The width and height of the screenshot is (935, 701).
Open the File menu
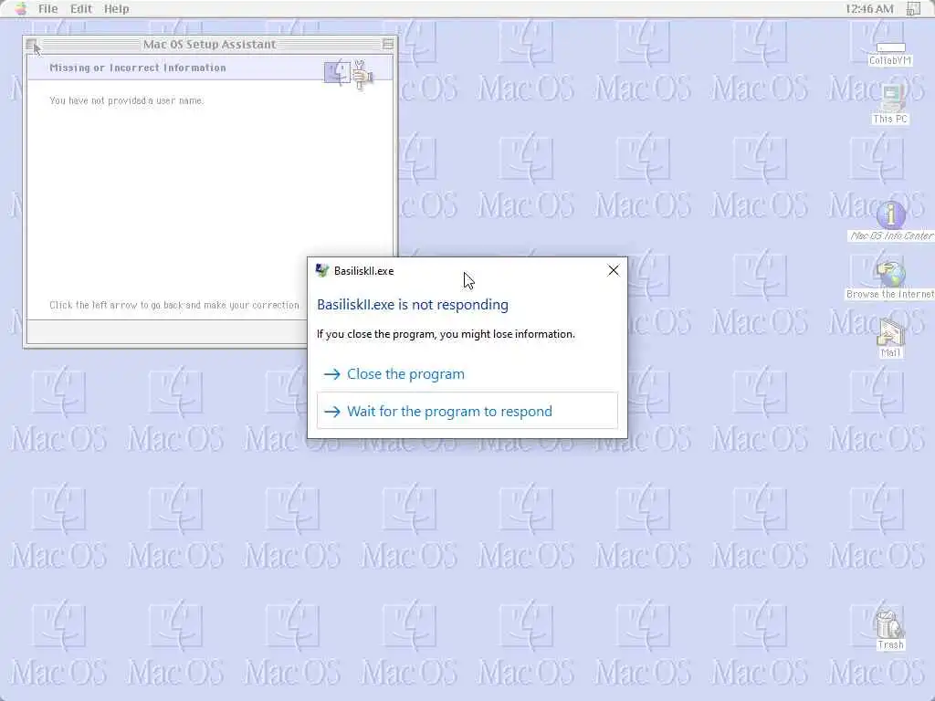point(47,9)
